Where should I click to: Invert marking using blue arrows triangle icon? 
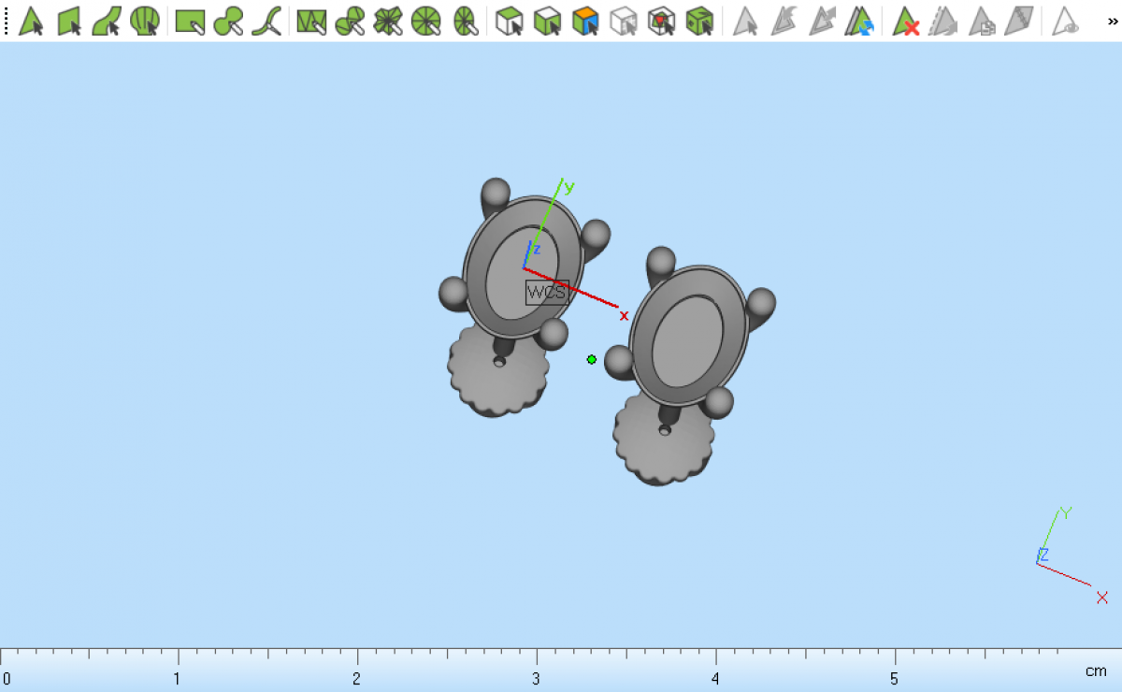click(859, 21)
